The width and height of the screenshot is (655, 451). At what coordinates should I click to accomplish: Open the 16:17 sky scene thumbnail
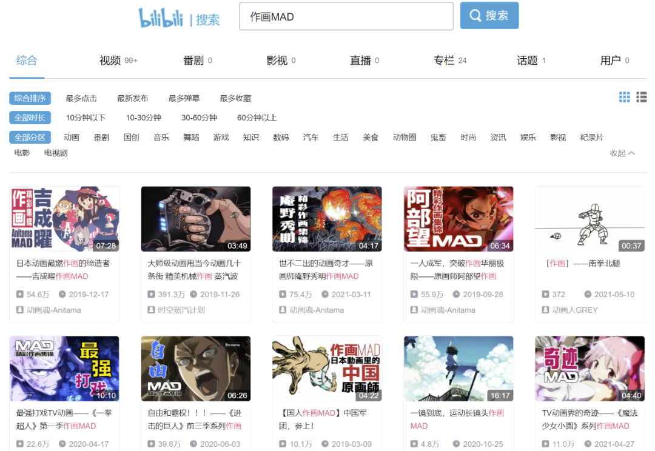click(x=458, y=369)
